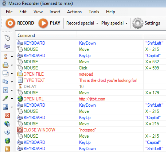Expand the window command dropdown arrow

click(x=12, y=74)
